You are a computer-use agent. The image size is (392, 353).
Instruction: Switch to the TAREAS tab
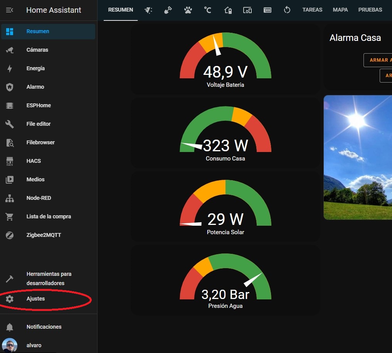[x=312, y=10]
